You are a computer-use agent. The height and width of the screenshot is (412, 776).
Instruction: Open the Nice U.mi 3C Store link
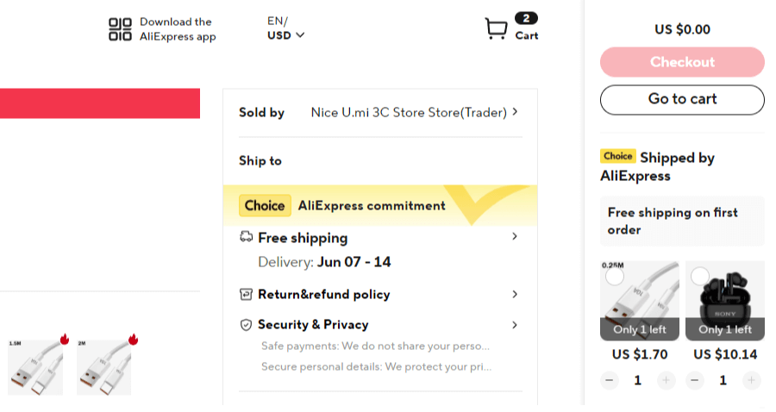click(409, 112)
